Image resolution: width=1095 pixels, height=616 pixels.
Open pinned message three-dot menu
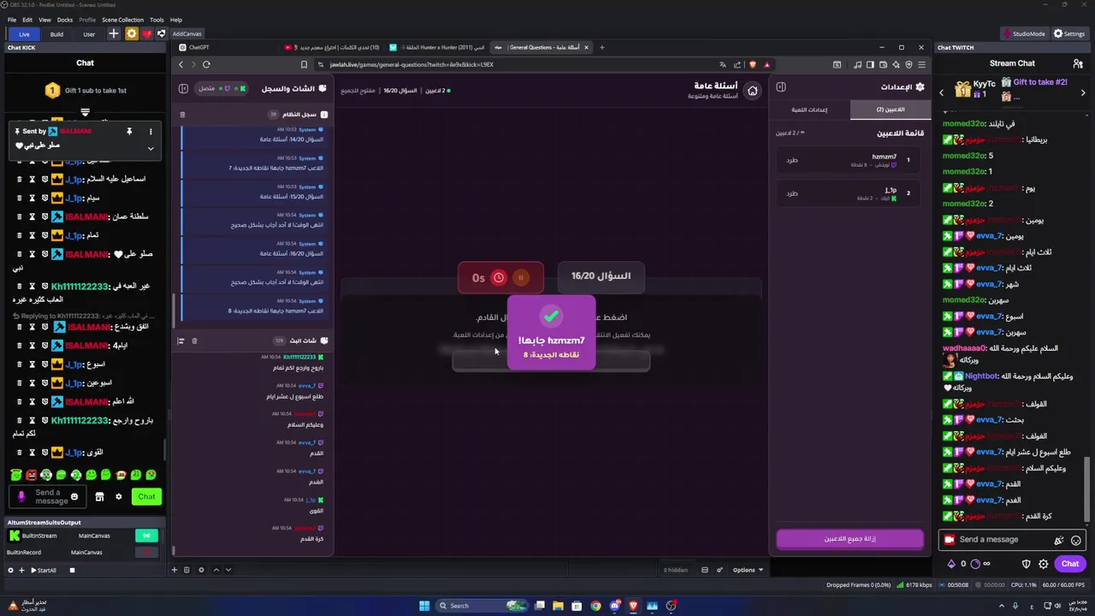(151, 132)
